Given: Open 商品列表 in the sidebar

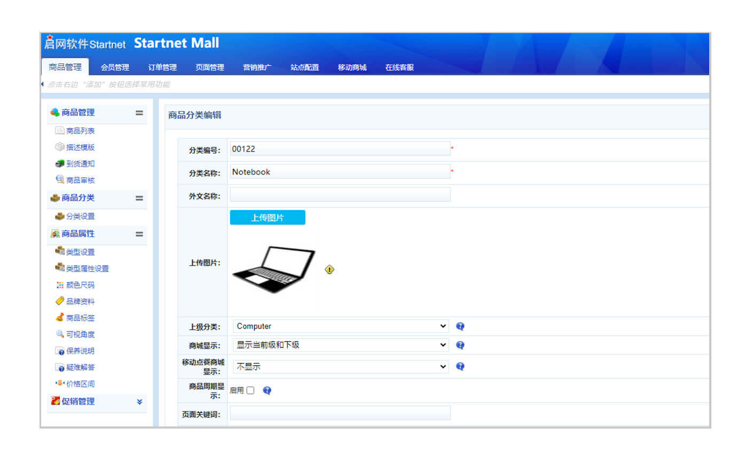Looking at the screenshot, I should pos(80,131).
